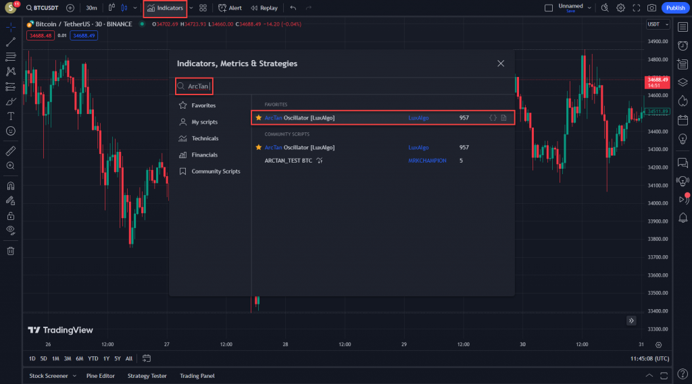Set range to 1D
The width and height of the screenshot is (692, 384).
pos(32,358)
